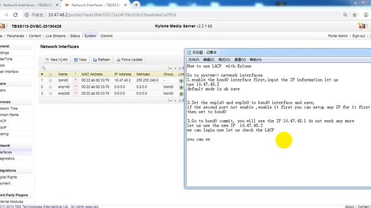Toggle the select-all checkbox in table header
Viewport: 371px width, 208px height.
[50, 75]
